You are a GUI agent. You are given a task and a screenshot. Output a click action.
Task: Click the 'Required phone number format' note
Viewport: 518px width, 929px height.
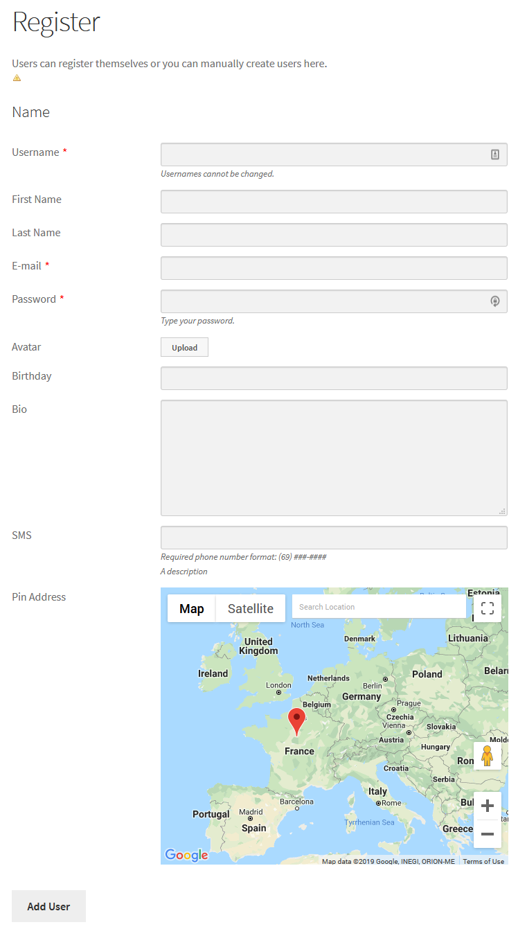(x=243, y=556)
